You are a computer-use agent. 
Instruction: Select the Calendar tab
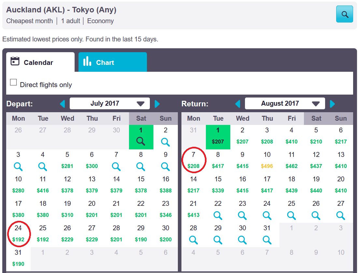tap(40, 62)
